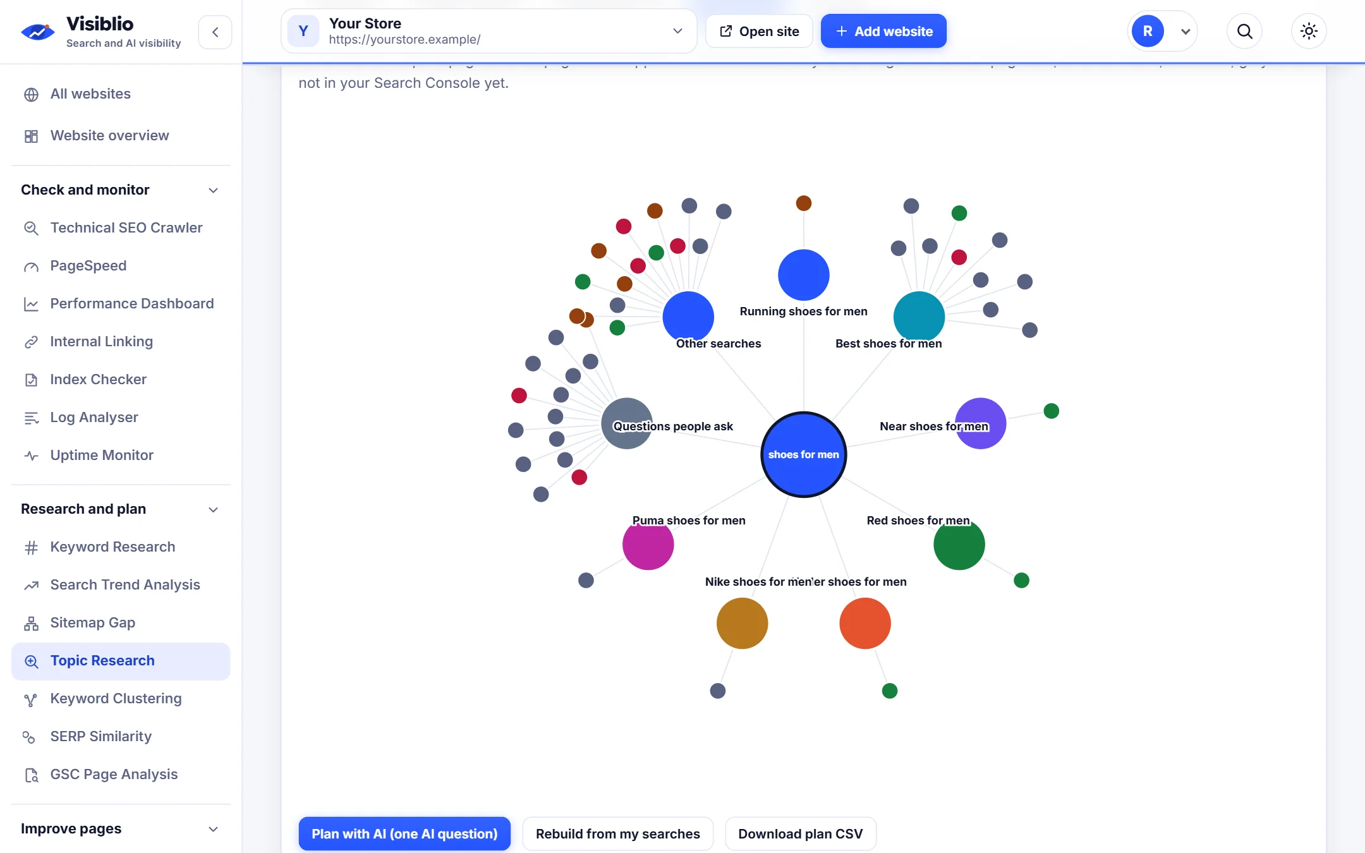
Task: Click Search Trend Analysis arrow icon
Action: [31, 586]
